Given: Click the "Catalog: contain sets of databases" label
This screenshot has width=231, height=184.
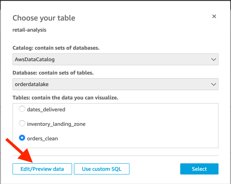Looking at the screenshot, I should [x=56, y=48].
